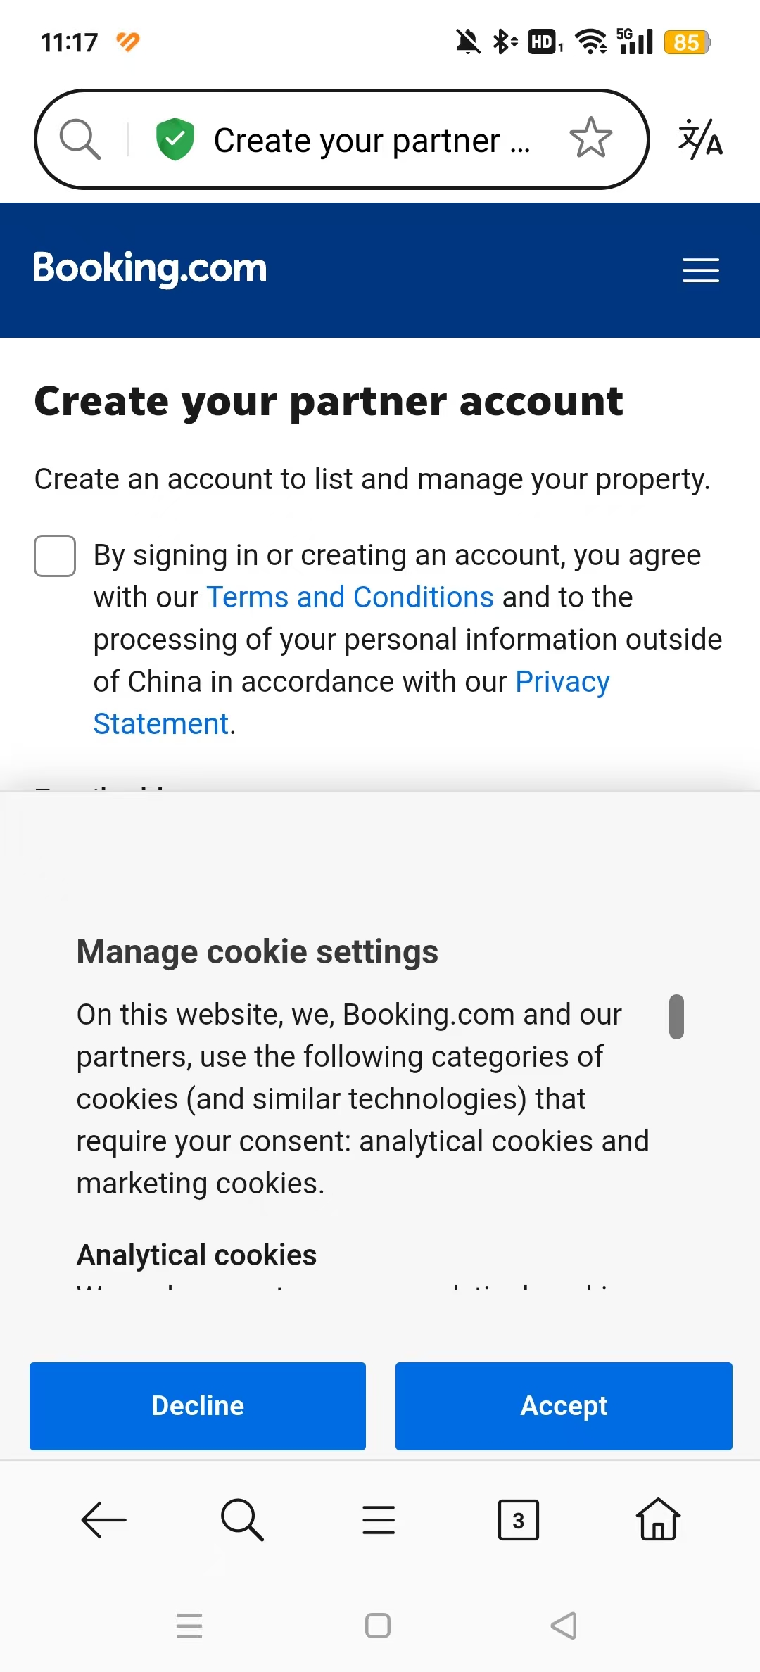
Task: Tap the browser bottom search icon
Action: (x=241, y=1520)
